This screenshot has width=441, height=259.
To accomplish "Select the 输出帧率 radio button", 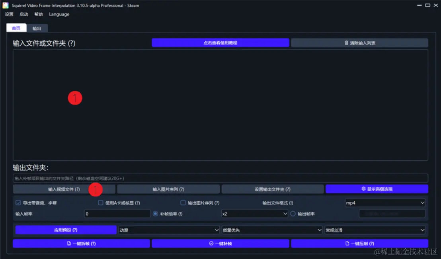I will [x=293, y=214].
